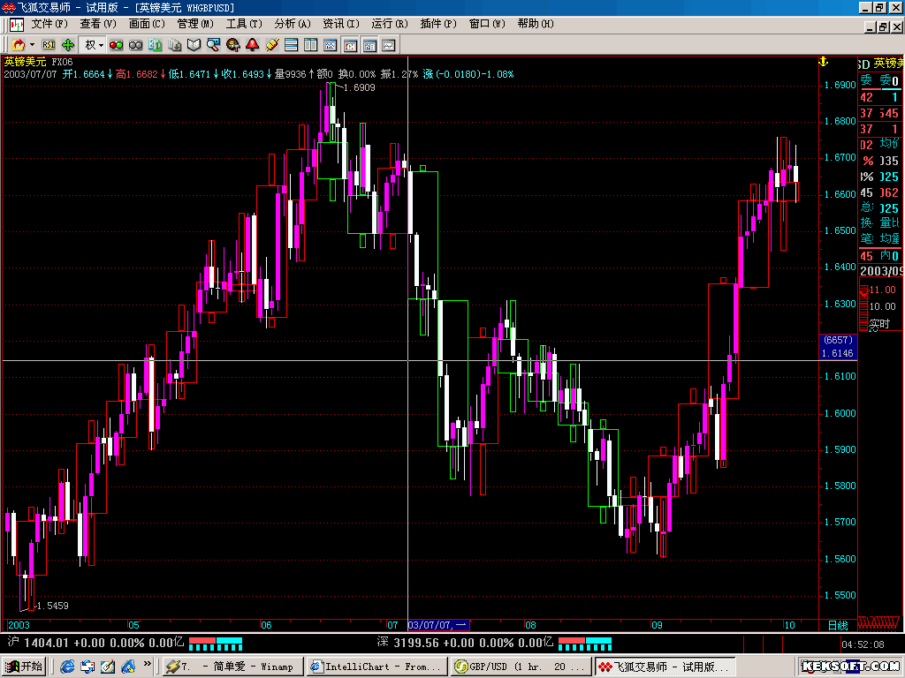Launch Internet Explorer from quick launch

click(67, 667)
